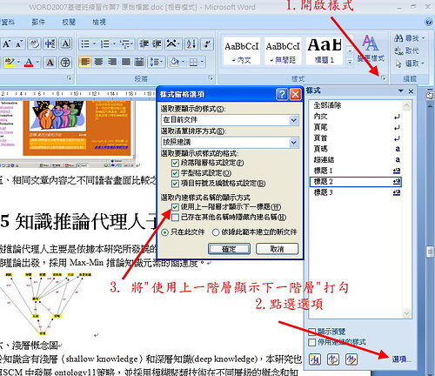Click the Character Border icon
435x376 pixels.
point(66,44)
